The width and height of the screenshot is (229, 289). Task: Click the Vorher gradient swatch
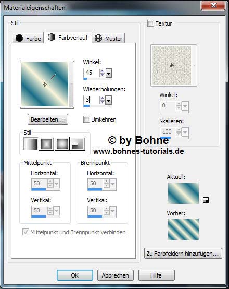[x=183, y=230]
